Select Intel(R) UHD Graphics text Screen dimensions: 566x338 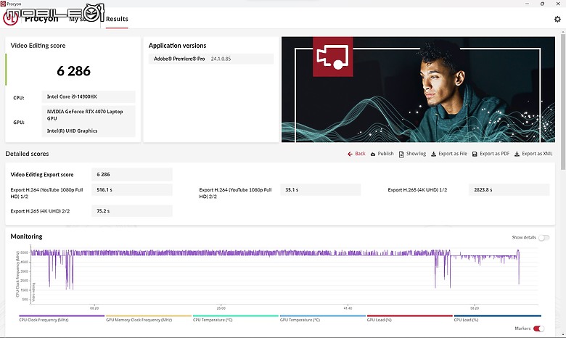coord(72,131)
